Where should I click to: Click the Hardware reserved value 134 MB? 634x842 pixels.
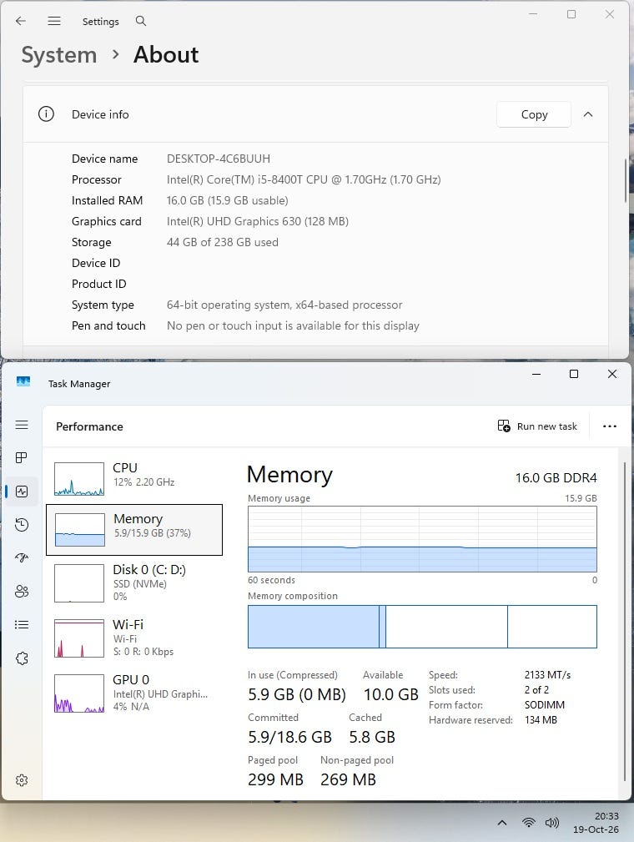541,720
